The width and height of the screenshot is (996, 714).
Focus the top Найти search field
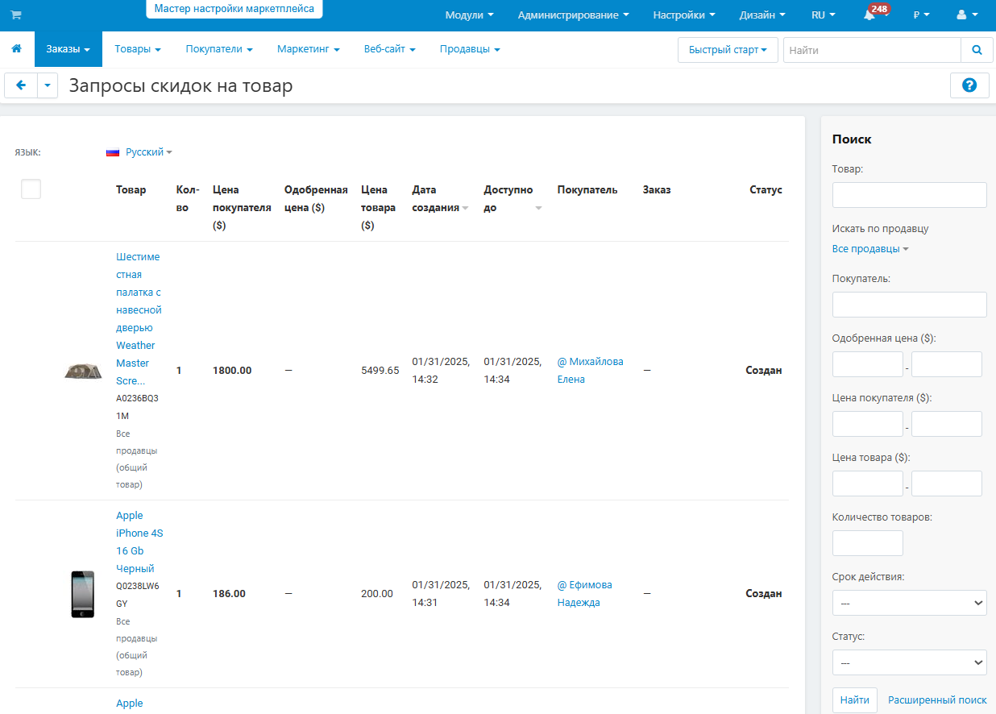[x=872, y=50]
